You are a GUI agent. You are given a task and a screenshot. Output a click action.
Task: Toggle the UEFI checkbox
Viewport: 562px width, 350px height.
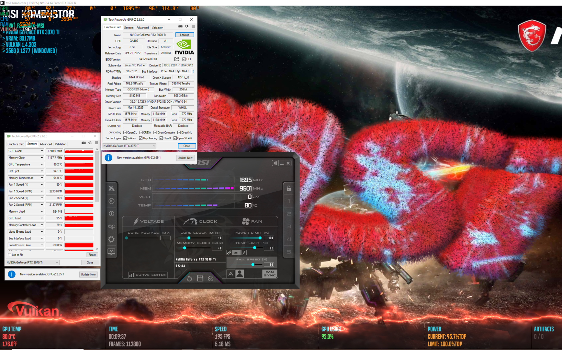(184, 59)
